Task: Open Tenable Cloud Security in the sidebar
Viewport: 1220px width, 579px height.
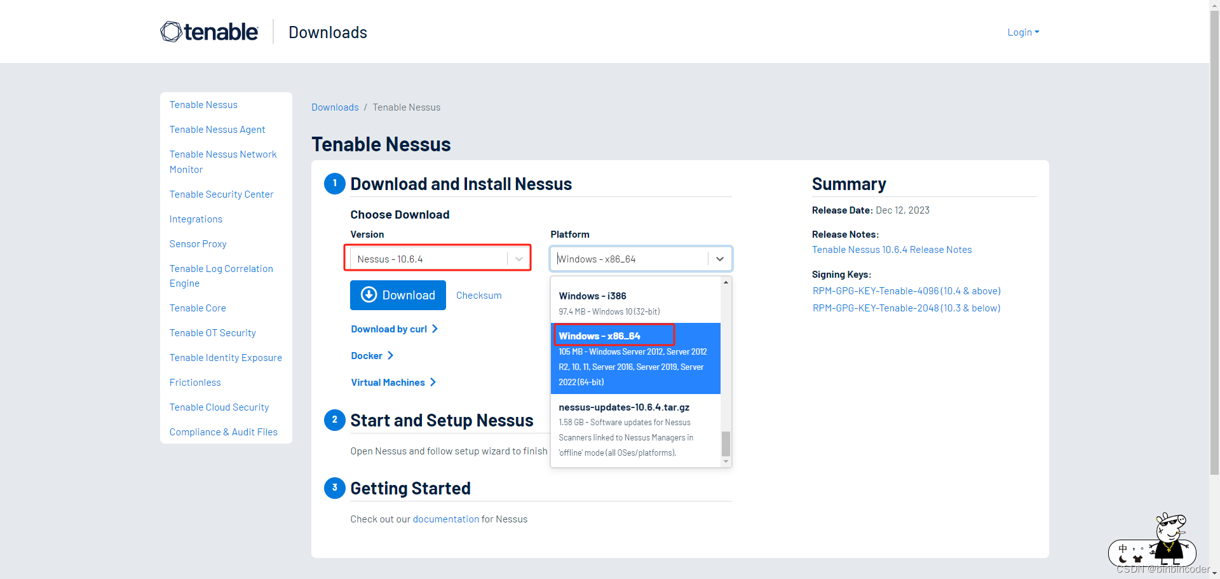Action: (x=219, y=407)
